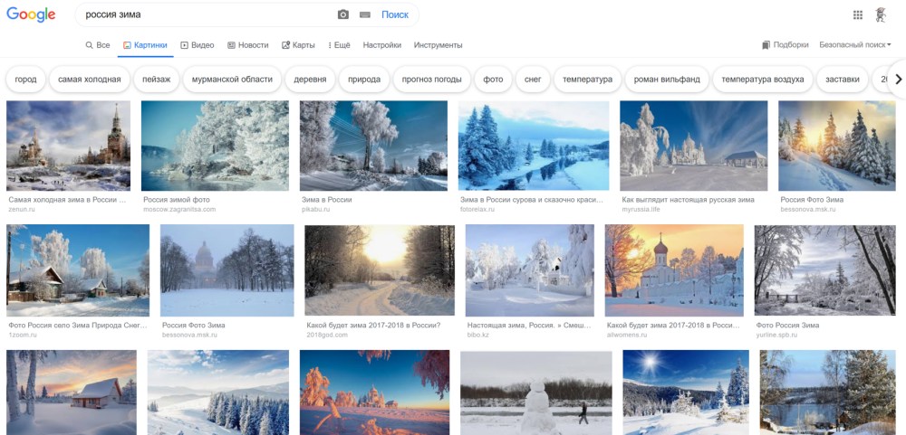Viewport: 906px width, 435px height.
Task: Expand the Безопасный поиск dropdown
Action: click(x=854, y=45)
